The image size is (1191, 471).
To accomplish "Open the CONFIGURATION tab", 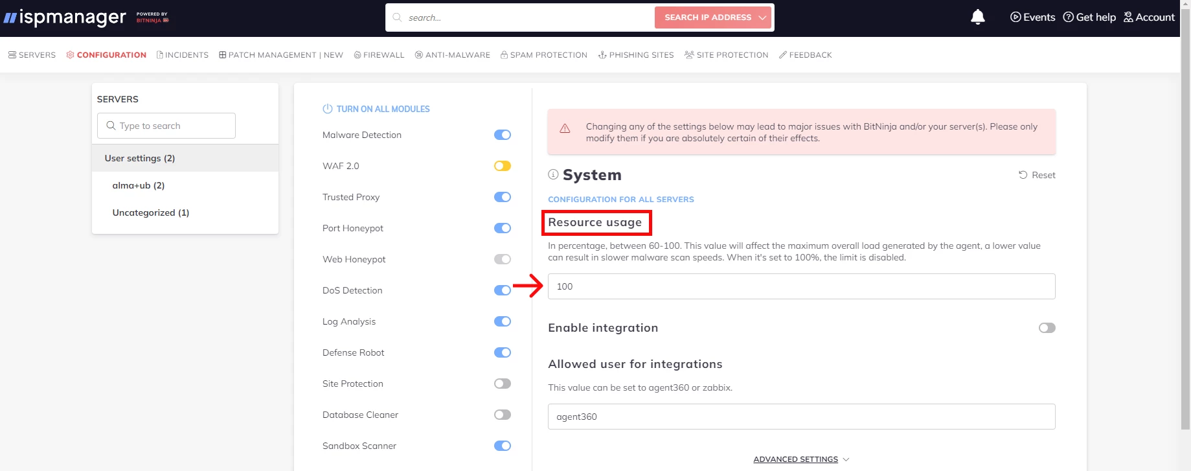I will (x=106, y=55).
